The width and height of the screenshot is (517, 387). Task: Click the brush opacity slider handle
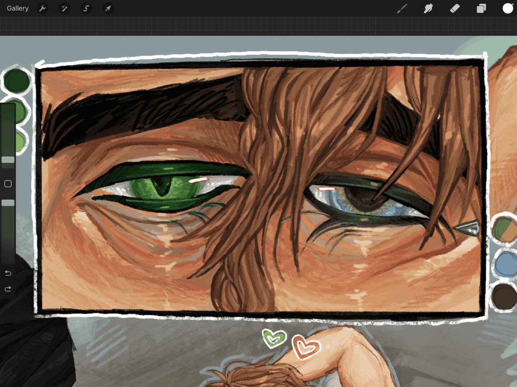(x=8, y=203)
